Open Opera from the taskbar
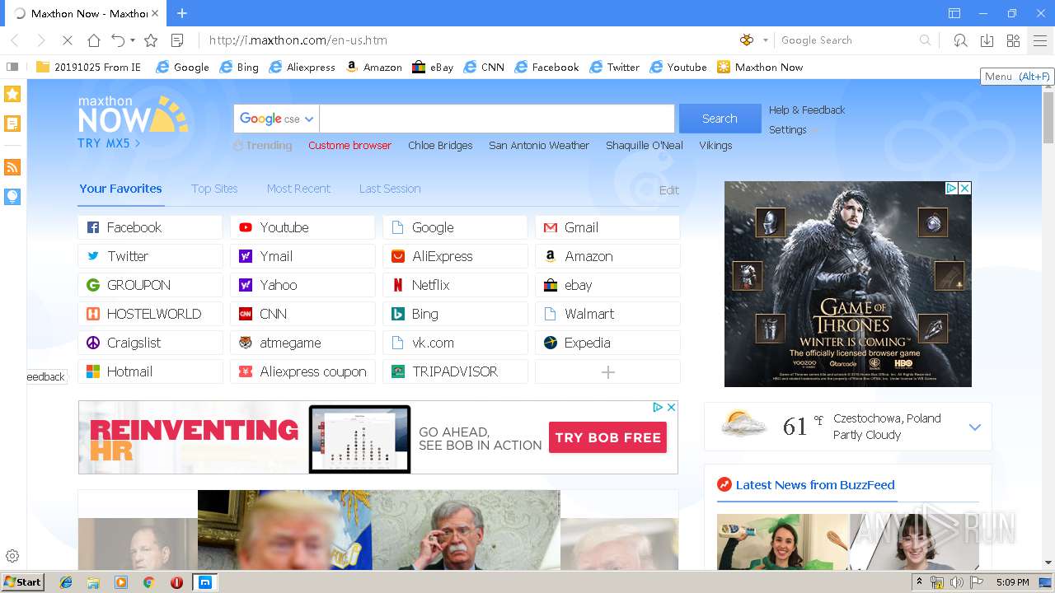This screenshot has width=1055, height=593. [176, 582]
